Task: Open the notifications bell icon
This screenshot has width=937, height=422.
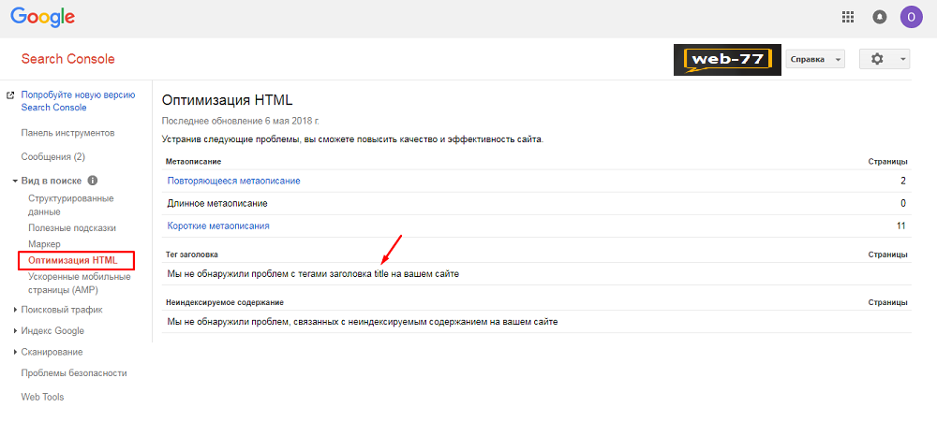Action: (880, 17)
